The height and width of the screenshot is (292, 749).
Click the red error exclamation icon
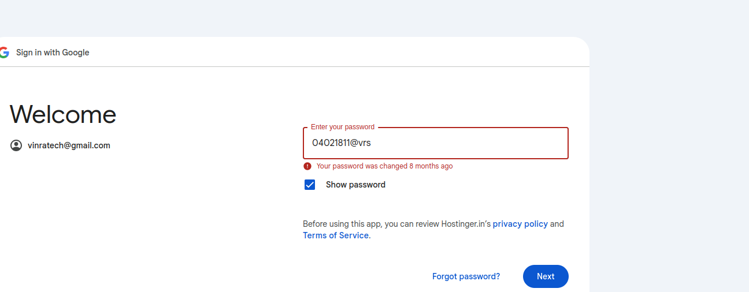coord(307,166)
